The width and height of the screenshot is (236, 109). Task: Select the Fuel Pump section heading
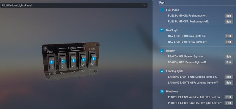click(172, 10)
